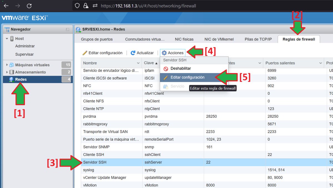This screenshot has height=188, width=333.
Task: Open Puertos salientes column dropdown arrow
Action: [x=321, y=63]
